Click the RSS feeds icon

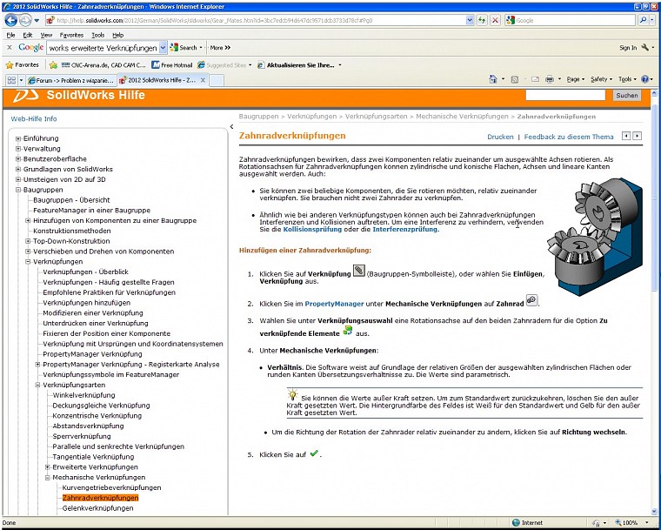click(514, 79)
